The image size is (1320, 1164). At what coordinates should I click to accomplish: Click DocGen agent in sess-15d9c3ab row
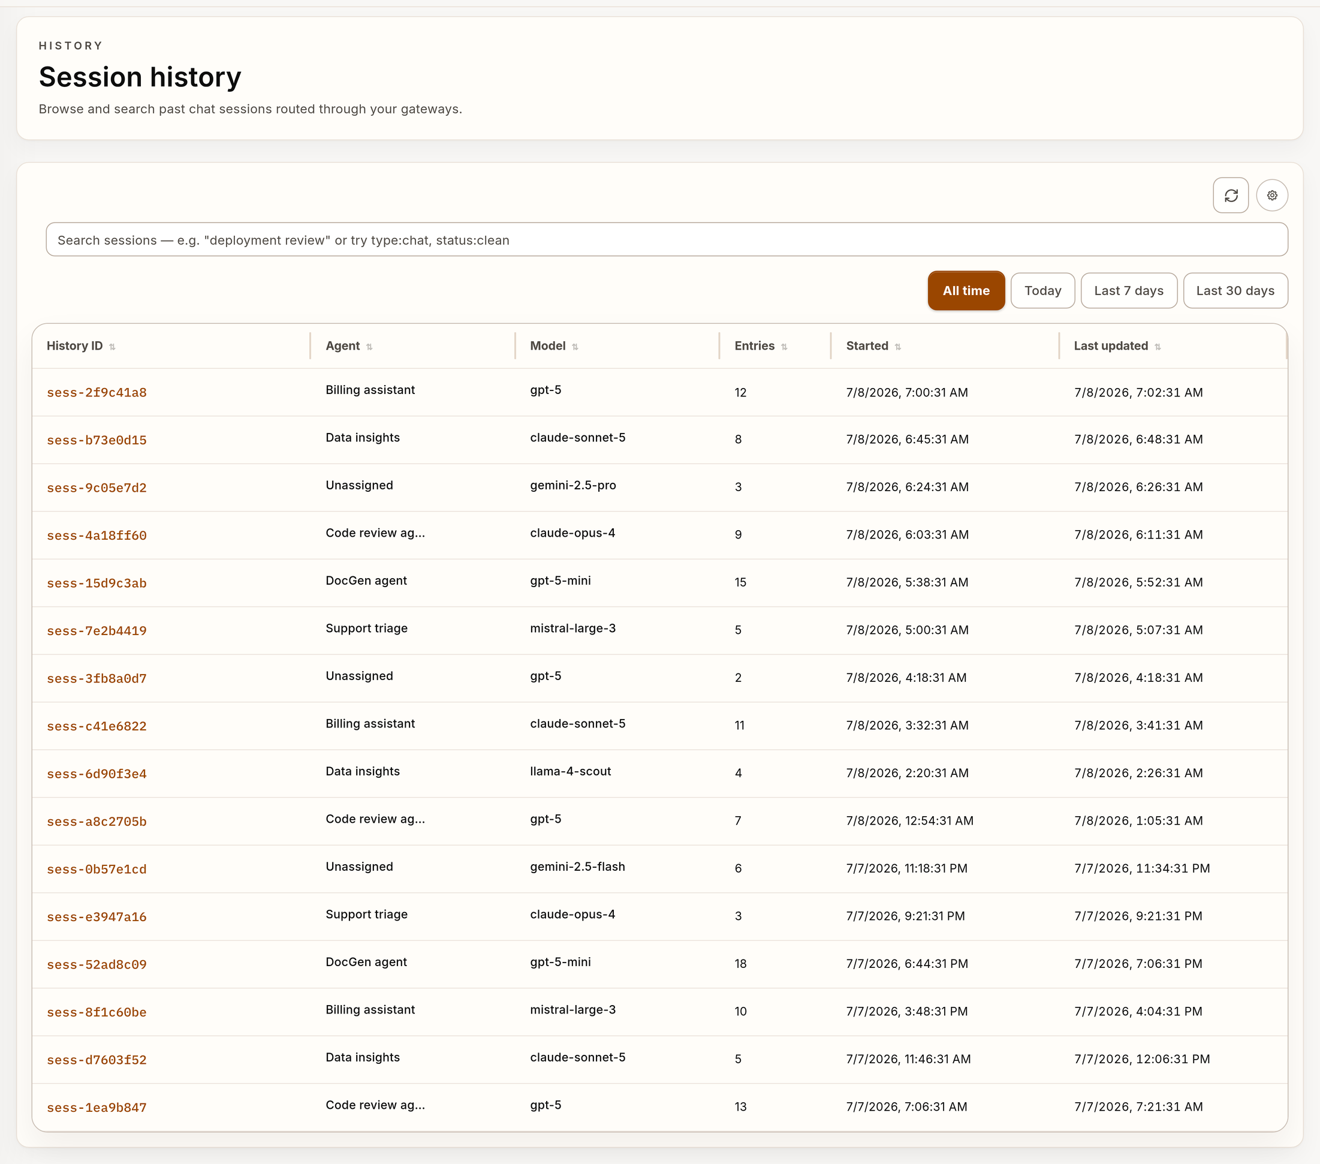(366, 581)
